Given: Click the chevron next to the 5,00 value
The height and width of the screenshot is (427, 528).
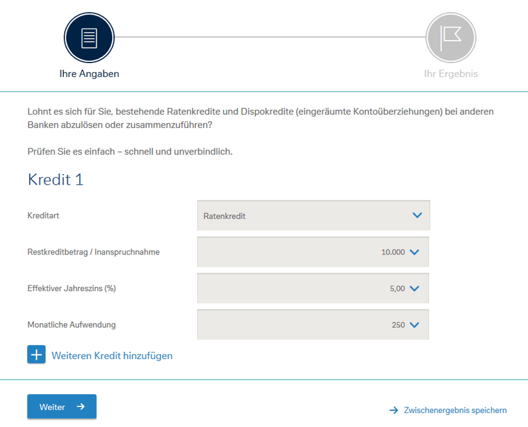Looking at the screenshot, I should coord(415,289).
